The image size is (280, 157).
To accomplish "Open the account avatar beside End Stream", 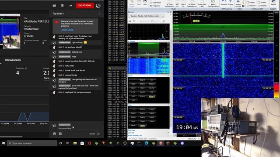I will 98,6.
